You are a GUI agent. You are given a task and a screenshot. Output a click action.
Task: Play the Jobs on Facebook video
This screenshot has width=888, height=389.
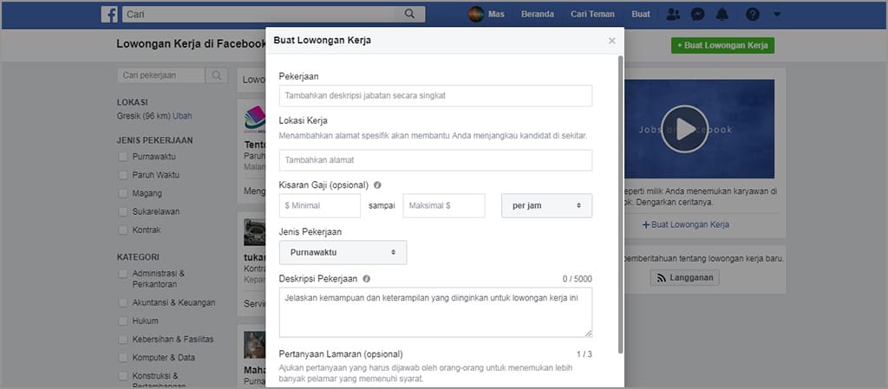[x=684, y=128]
